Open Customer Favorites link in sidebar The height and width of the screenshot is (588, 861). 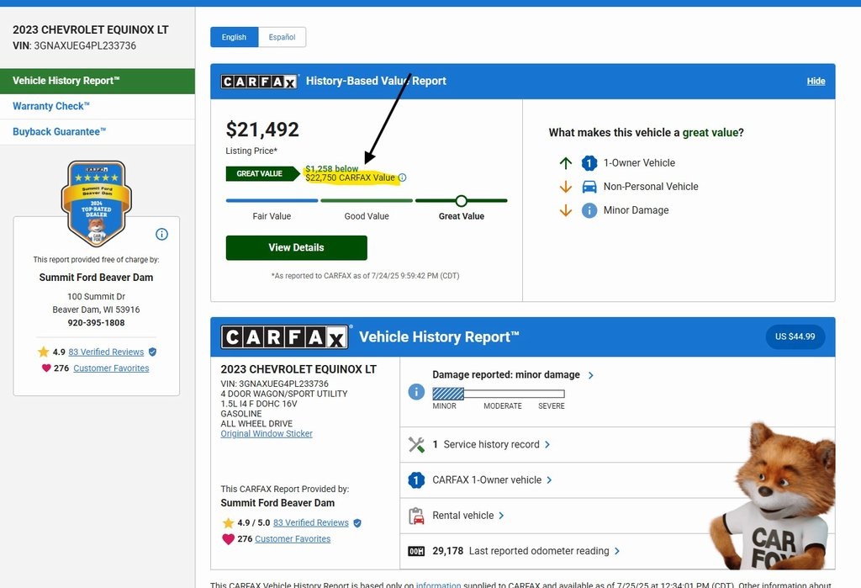click(111, 368)
